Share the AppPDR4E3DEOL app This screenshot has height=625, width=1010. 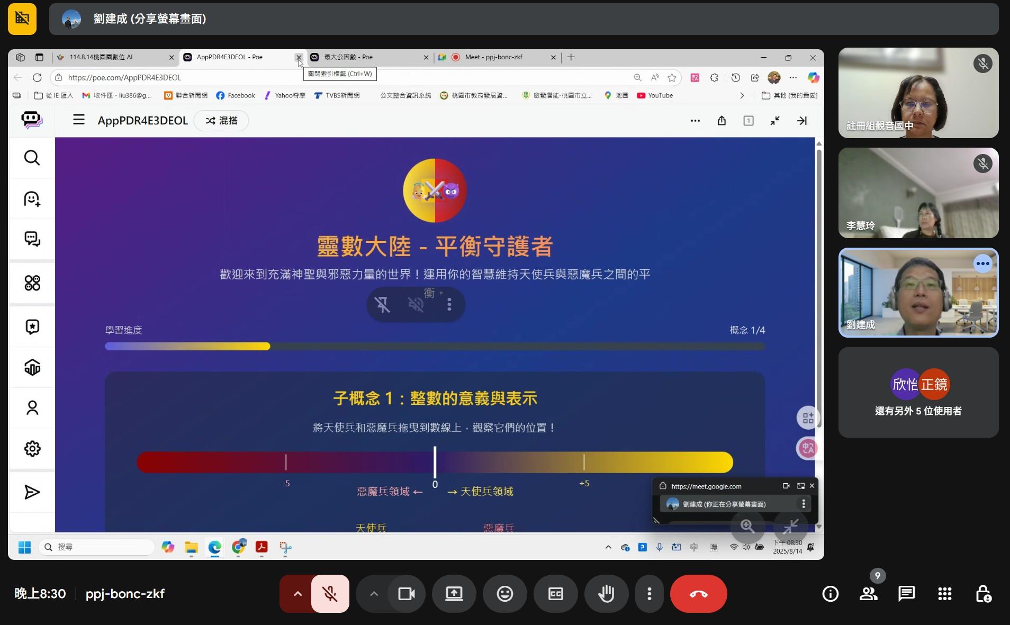[x=721, y=121]
